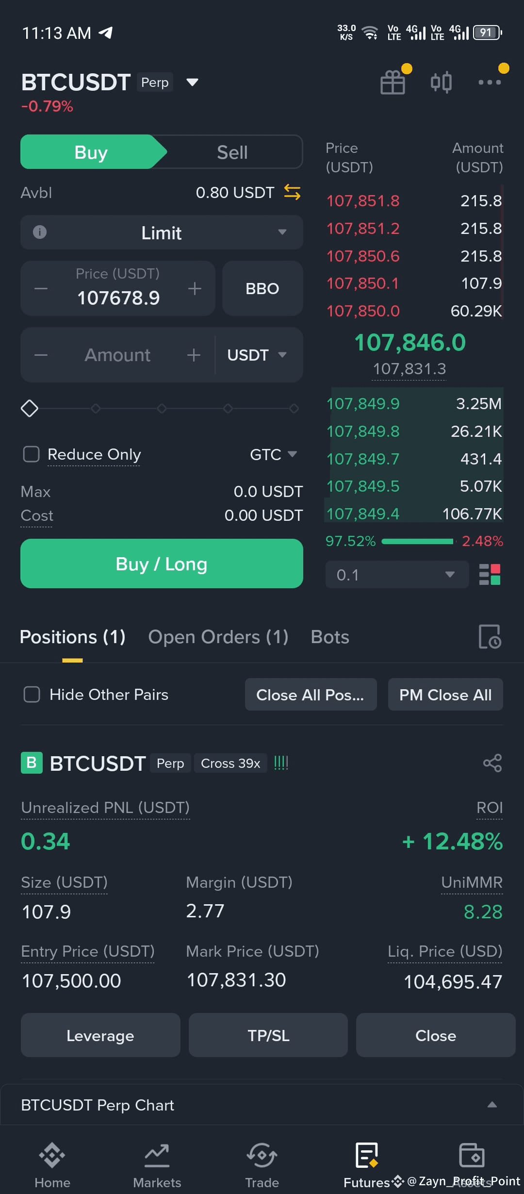Tap the yellow transfer arrows icon
Viewport: 524px width, 1194px height.
point(292,193)
